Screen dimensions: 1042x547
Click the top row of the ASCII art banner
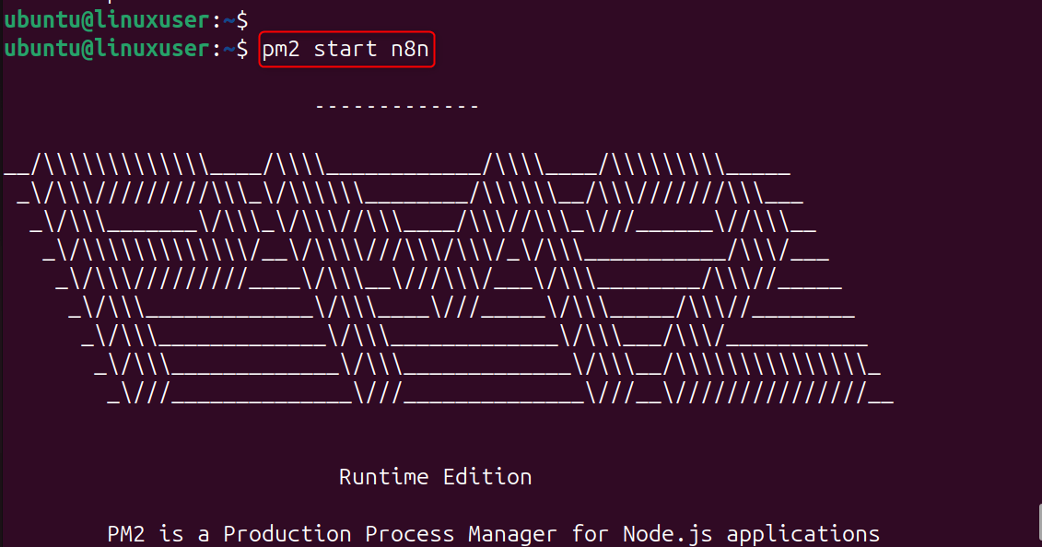[x=397, y=169]
